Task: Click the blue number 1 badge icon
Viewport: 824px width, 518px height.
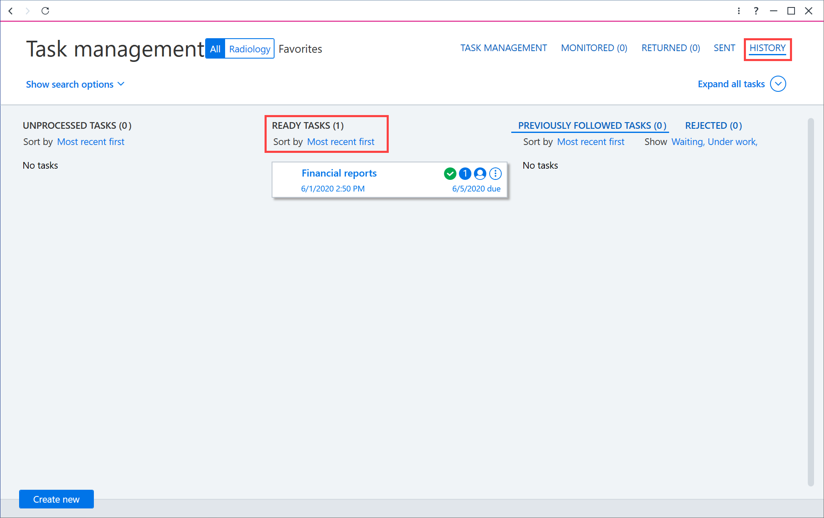Action: tap(465, 174)
